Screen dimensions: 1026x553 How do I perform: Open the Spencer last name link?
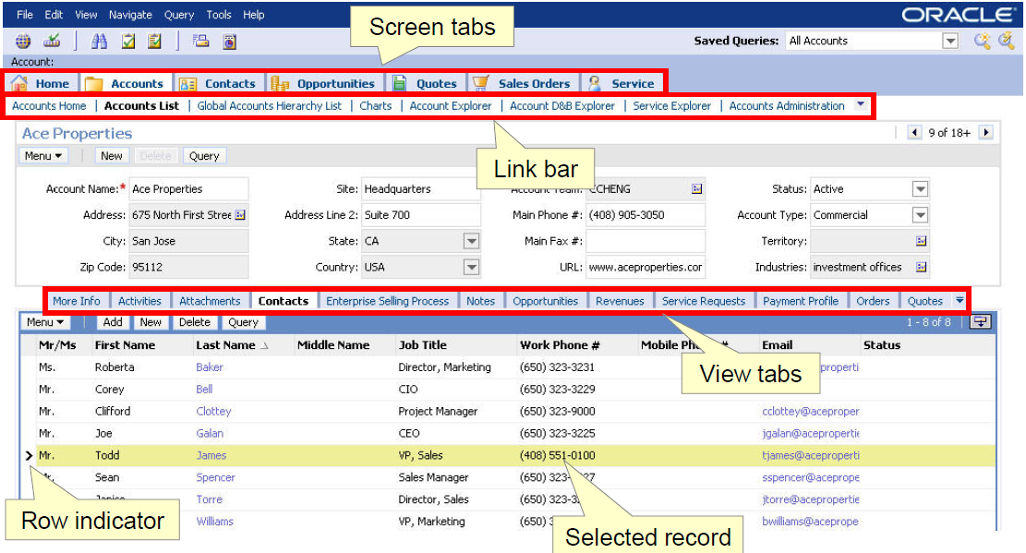(215, 477)
